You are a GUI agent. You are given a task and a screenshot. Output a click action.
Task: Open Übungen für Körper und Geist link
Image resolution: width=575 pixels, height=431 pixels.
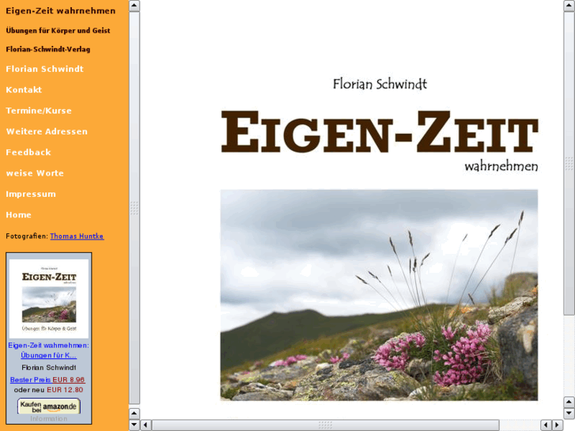coord(58,31)
